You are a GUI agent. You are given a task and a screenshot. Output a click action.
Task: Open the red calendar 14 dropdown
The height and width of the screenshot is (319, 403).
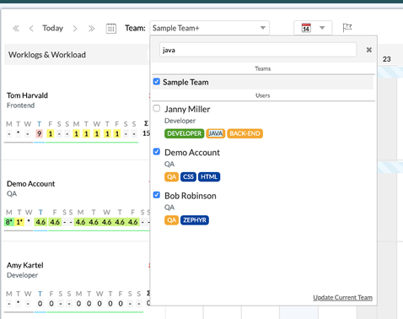coord(313,28)
